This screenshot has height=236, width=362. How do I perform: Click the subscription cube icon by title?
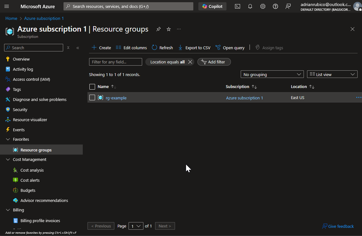click(x=10, y=31)
